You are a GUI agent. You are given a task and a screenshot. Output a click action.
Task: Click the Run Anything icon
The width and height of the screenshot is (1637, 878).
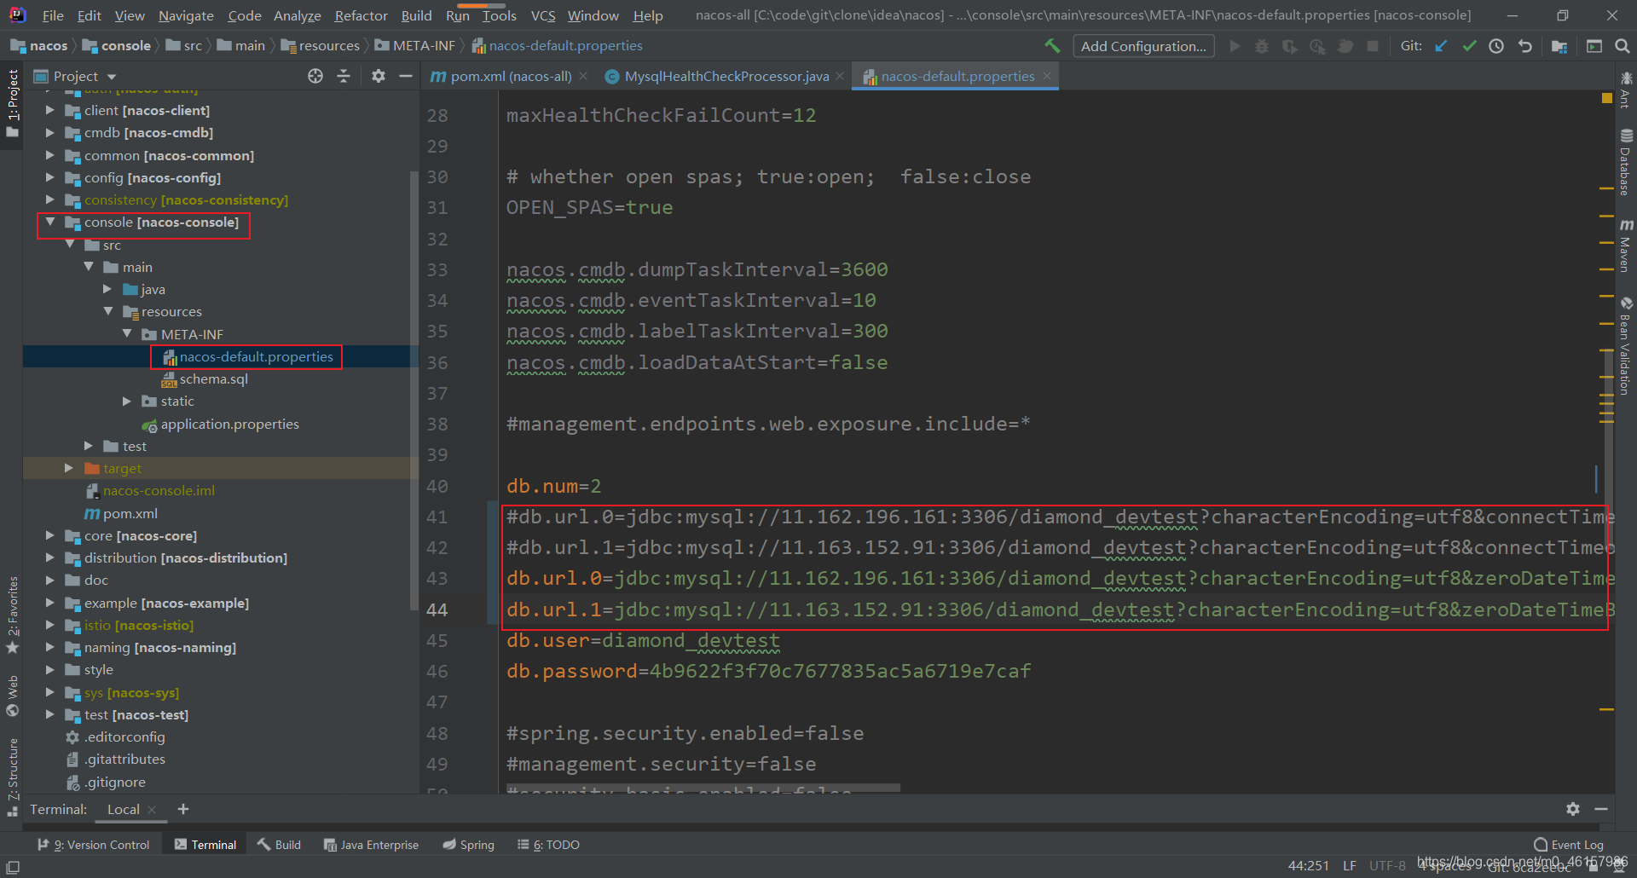coord(1594,46)
